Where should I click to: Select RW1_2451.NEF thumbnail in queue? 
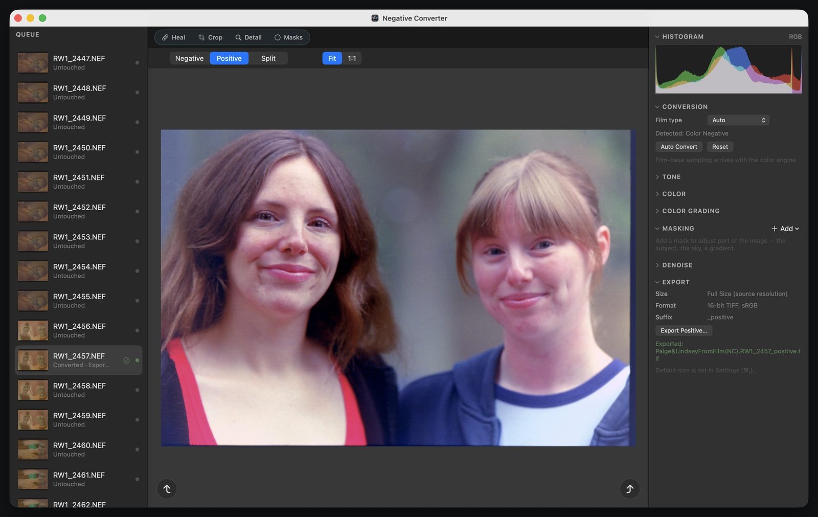(x=33, y=182)
